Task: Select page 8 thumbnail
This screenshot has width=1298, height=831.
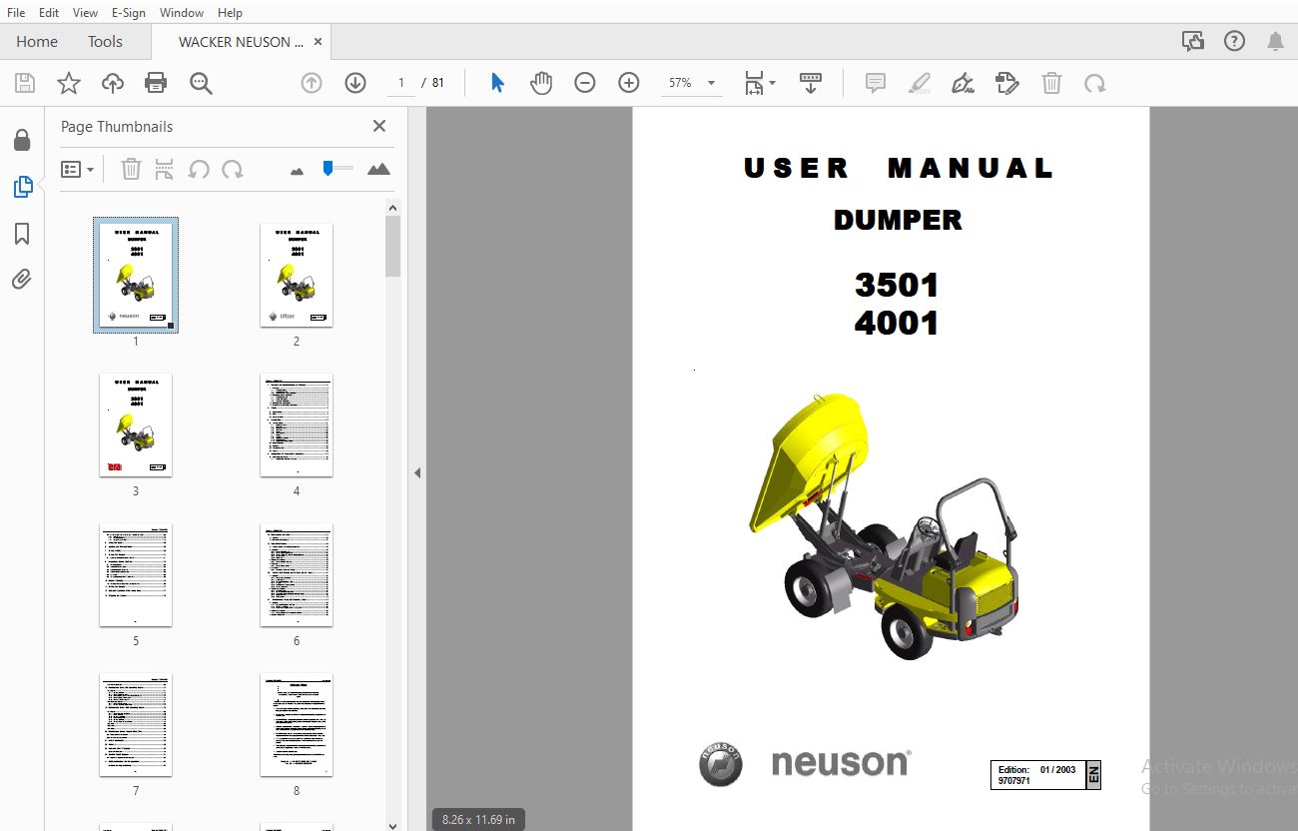Action: tap(297, 724)
